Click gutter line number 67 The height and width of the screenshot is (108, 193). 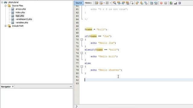[x=77, y=29]
